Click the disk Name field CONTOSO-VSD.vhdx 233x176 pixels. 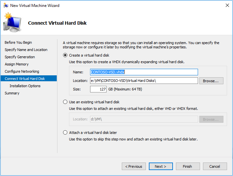point(144,72)
